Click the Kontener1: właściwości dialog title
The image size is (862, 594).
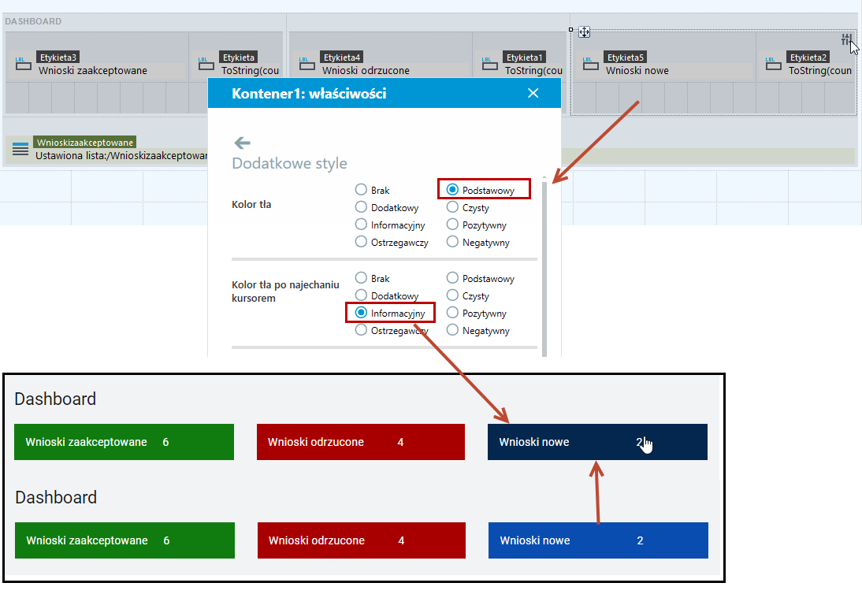coord(309,94)
